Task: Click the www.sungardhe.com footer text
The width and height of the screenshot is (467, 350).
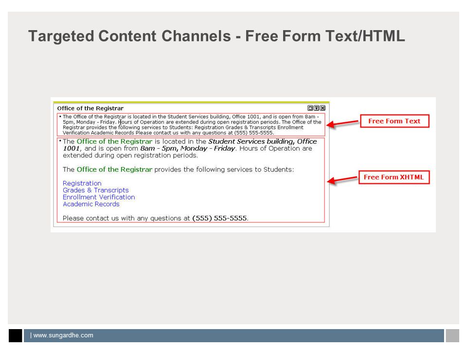Action: pos(63,335)
